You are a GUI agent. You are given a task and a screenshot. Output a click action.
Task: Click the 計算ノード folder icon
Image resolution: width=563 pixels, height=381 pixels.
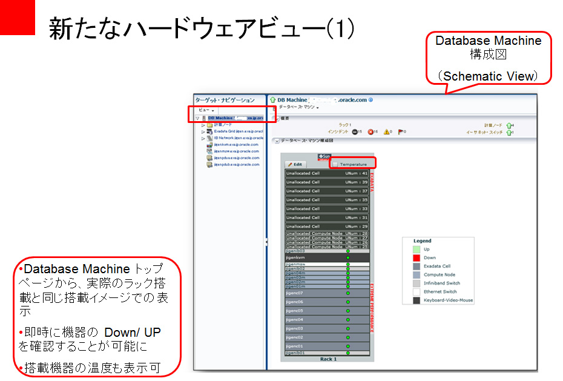point(209,125)
